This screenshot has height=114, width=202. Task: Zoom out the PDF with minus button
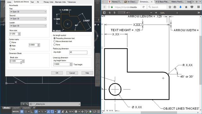(x=151, y=13)
